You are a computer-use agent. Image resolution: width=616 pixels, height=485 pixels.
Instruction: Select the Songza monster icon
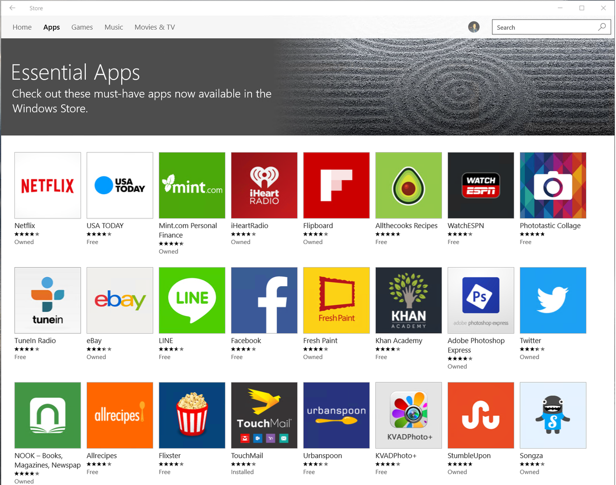553,415
